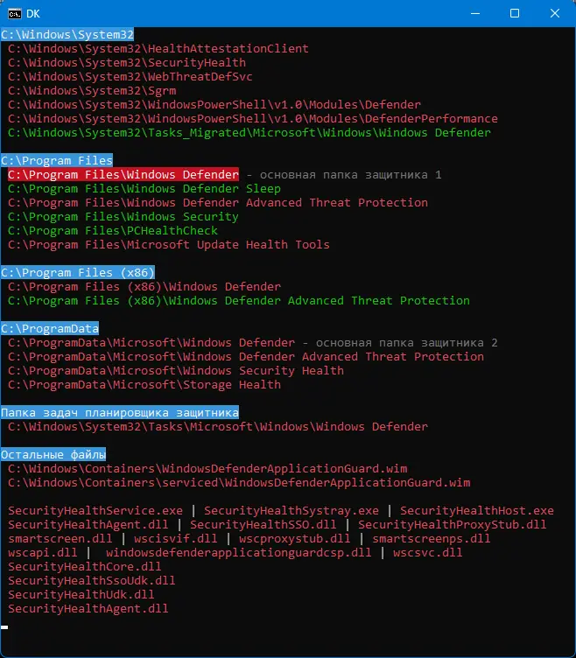This screenshot has height=658, width=576.
Task: Click SecurityHealthService.exe file name
Action: pyautogui.click(x=95, y=511)
